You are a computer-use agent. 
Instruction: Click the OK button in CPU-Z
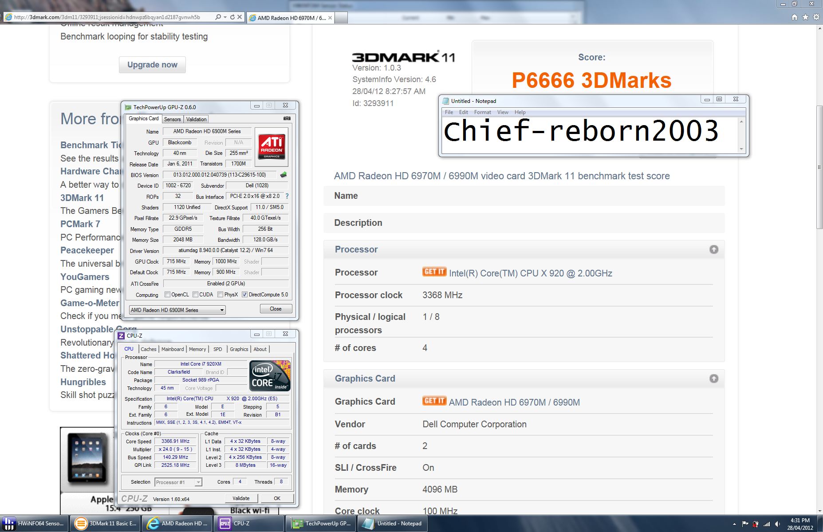click(x=277, y=498)
